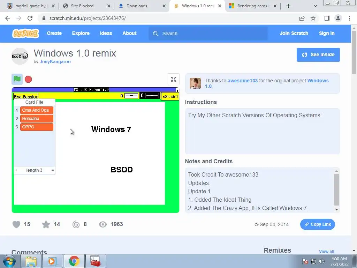The width and height of the screenshot is (357, 268).
Task: Click View all remixes
Action: coord(326,251)
